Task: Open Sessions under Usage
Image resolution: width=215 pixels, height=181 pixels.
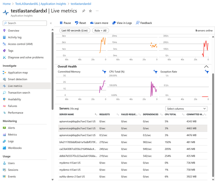Action: [x=25, y=170]
